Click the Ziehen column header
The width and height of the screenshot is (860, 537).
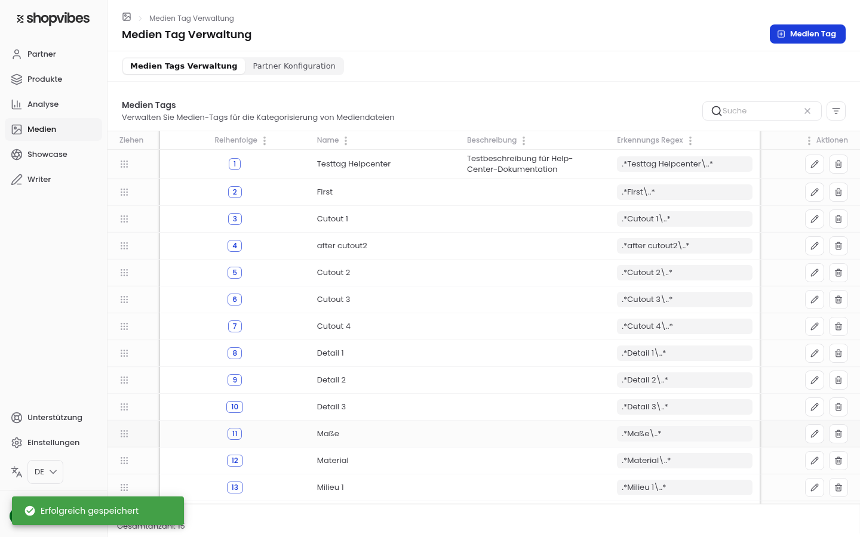coord(131,140)
